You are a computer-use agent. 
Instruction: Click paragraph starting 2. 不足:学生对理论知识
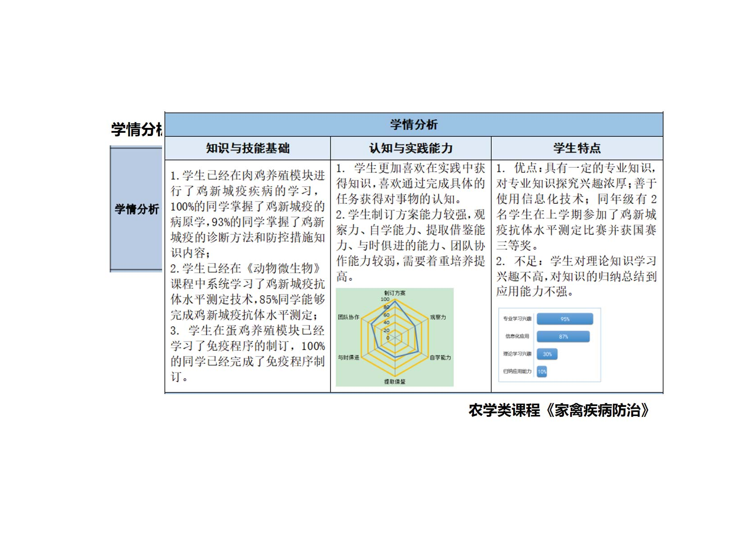click(577, 276)
